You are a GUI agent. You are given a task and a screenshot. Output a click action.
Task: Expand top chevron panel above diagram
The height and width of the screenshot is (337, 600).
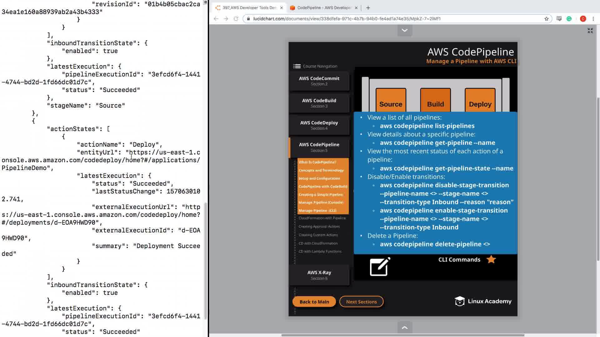[x=405, y=30]
